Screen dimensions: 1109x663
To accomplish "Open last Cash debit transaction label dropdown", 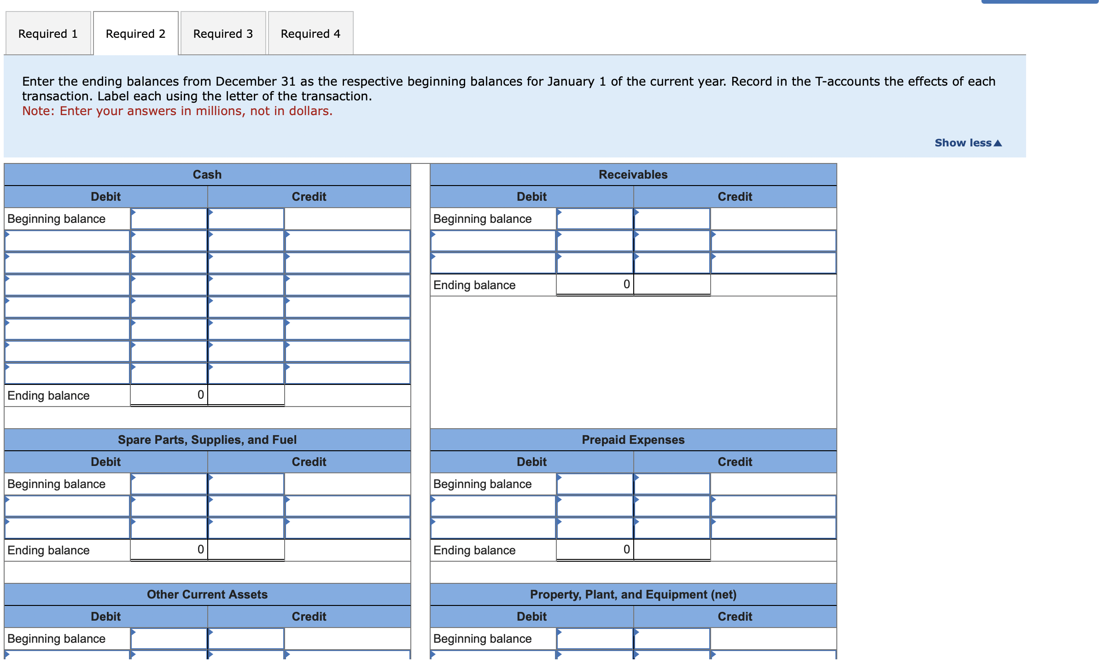I will coord(67,373).
